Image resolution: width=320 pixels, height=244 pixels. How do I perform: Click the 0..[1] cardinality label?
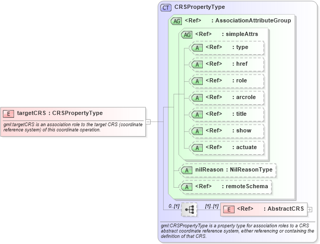[x=174, y=206]
